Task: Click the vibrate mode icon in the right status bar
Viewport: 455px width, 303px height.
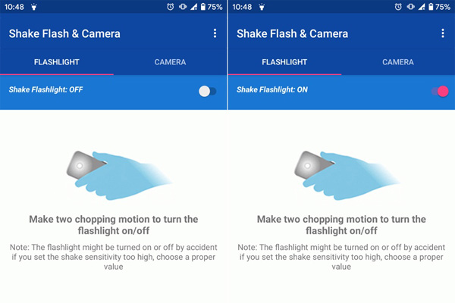Action: pyautogui.click(x=410, y=7)
